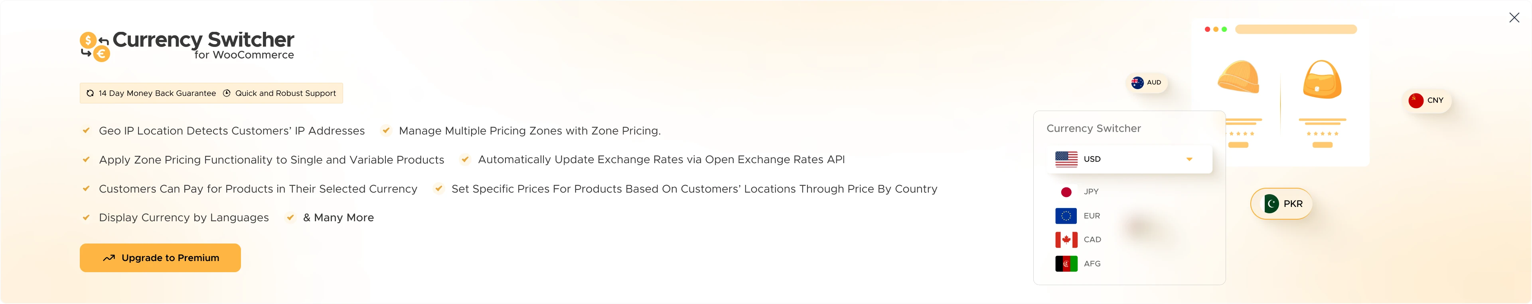The image size is (1532, 304).
Task: Close the promotional banner with X
Action: click(1514, 18)
